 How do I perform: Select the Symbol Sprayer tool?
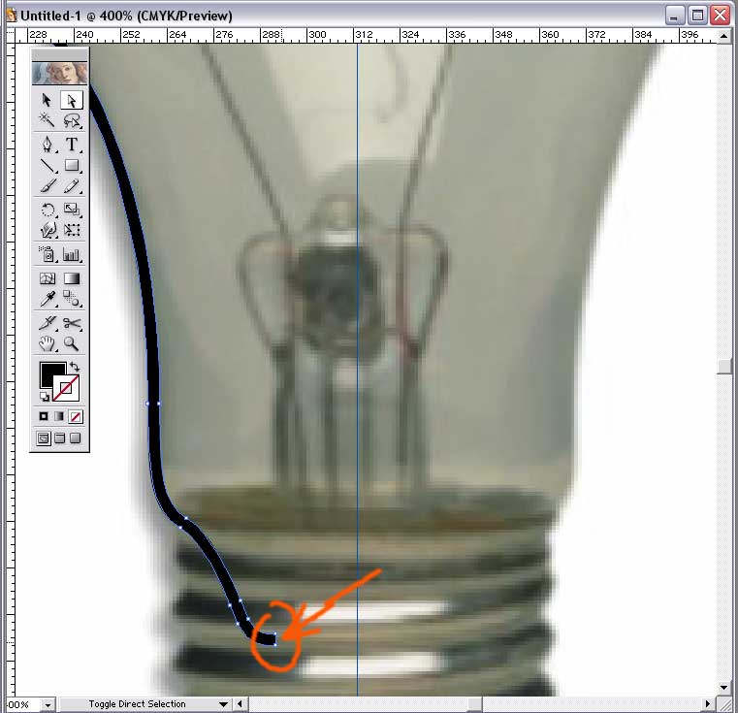coord(47,254)
